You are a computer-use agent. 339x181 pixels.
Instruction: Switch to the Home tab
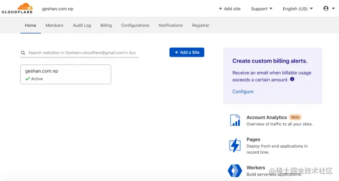point(31,25)
